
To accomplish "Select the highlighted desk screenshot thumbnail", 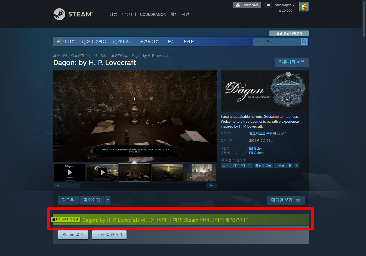I will point(134,172).
